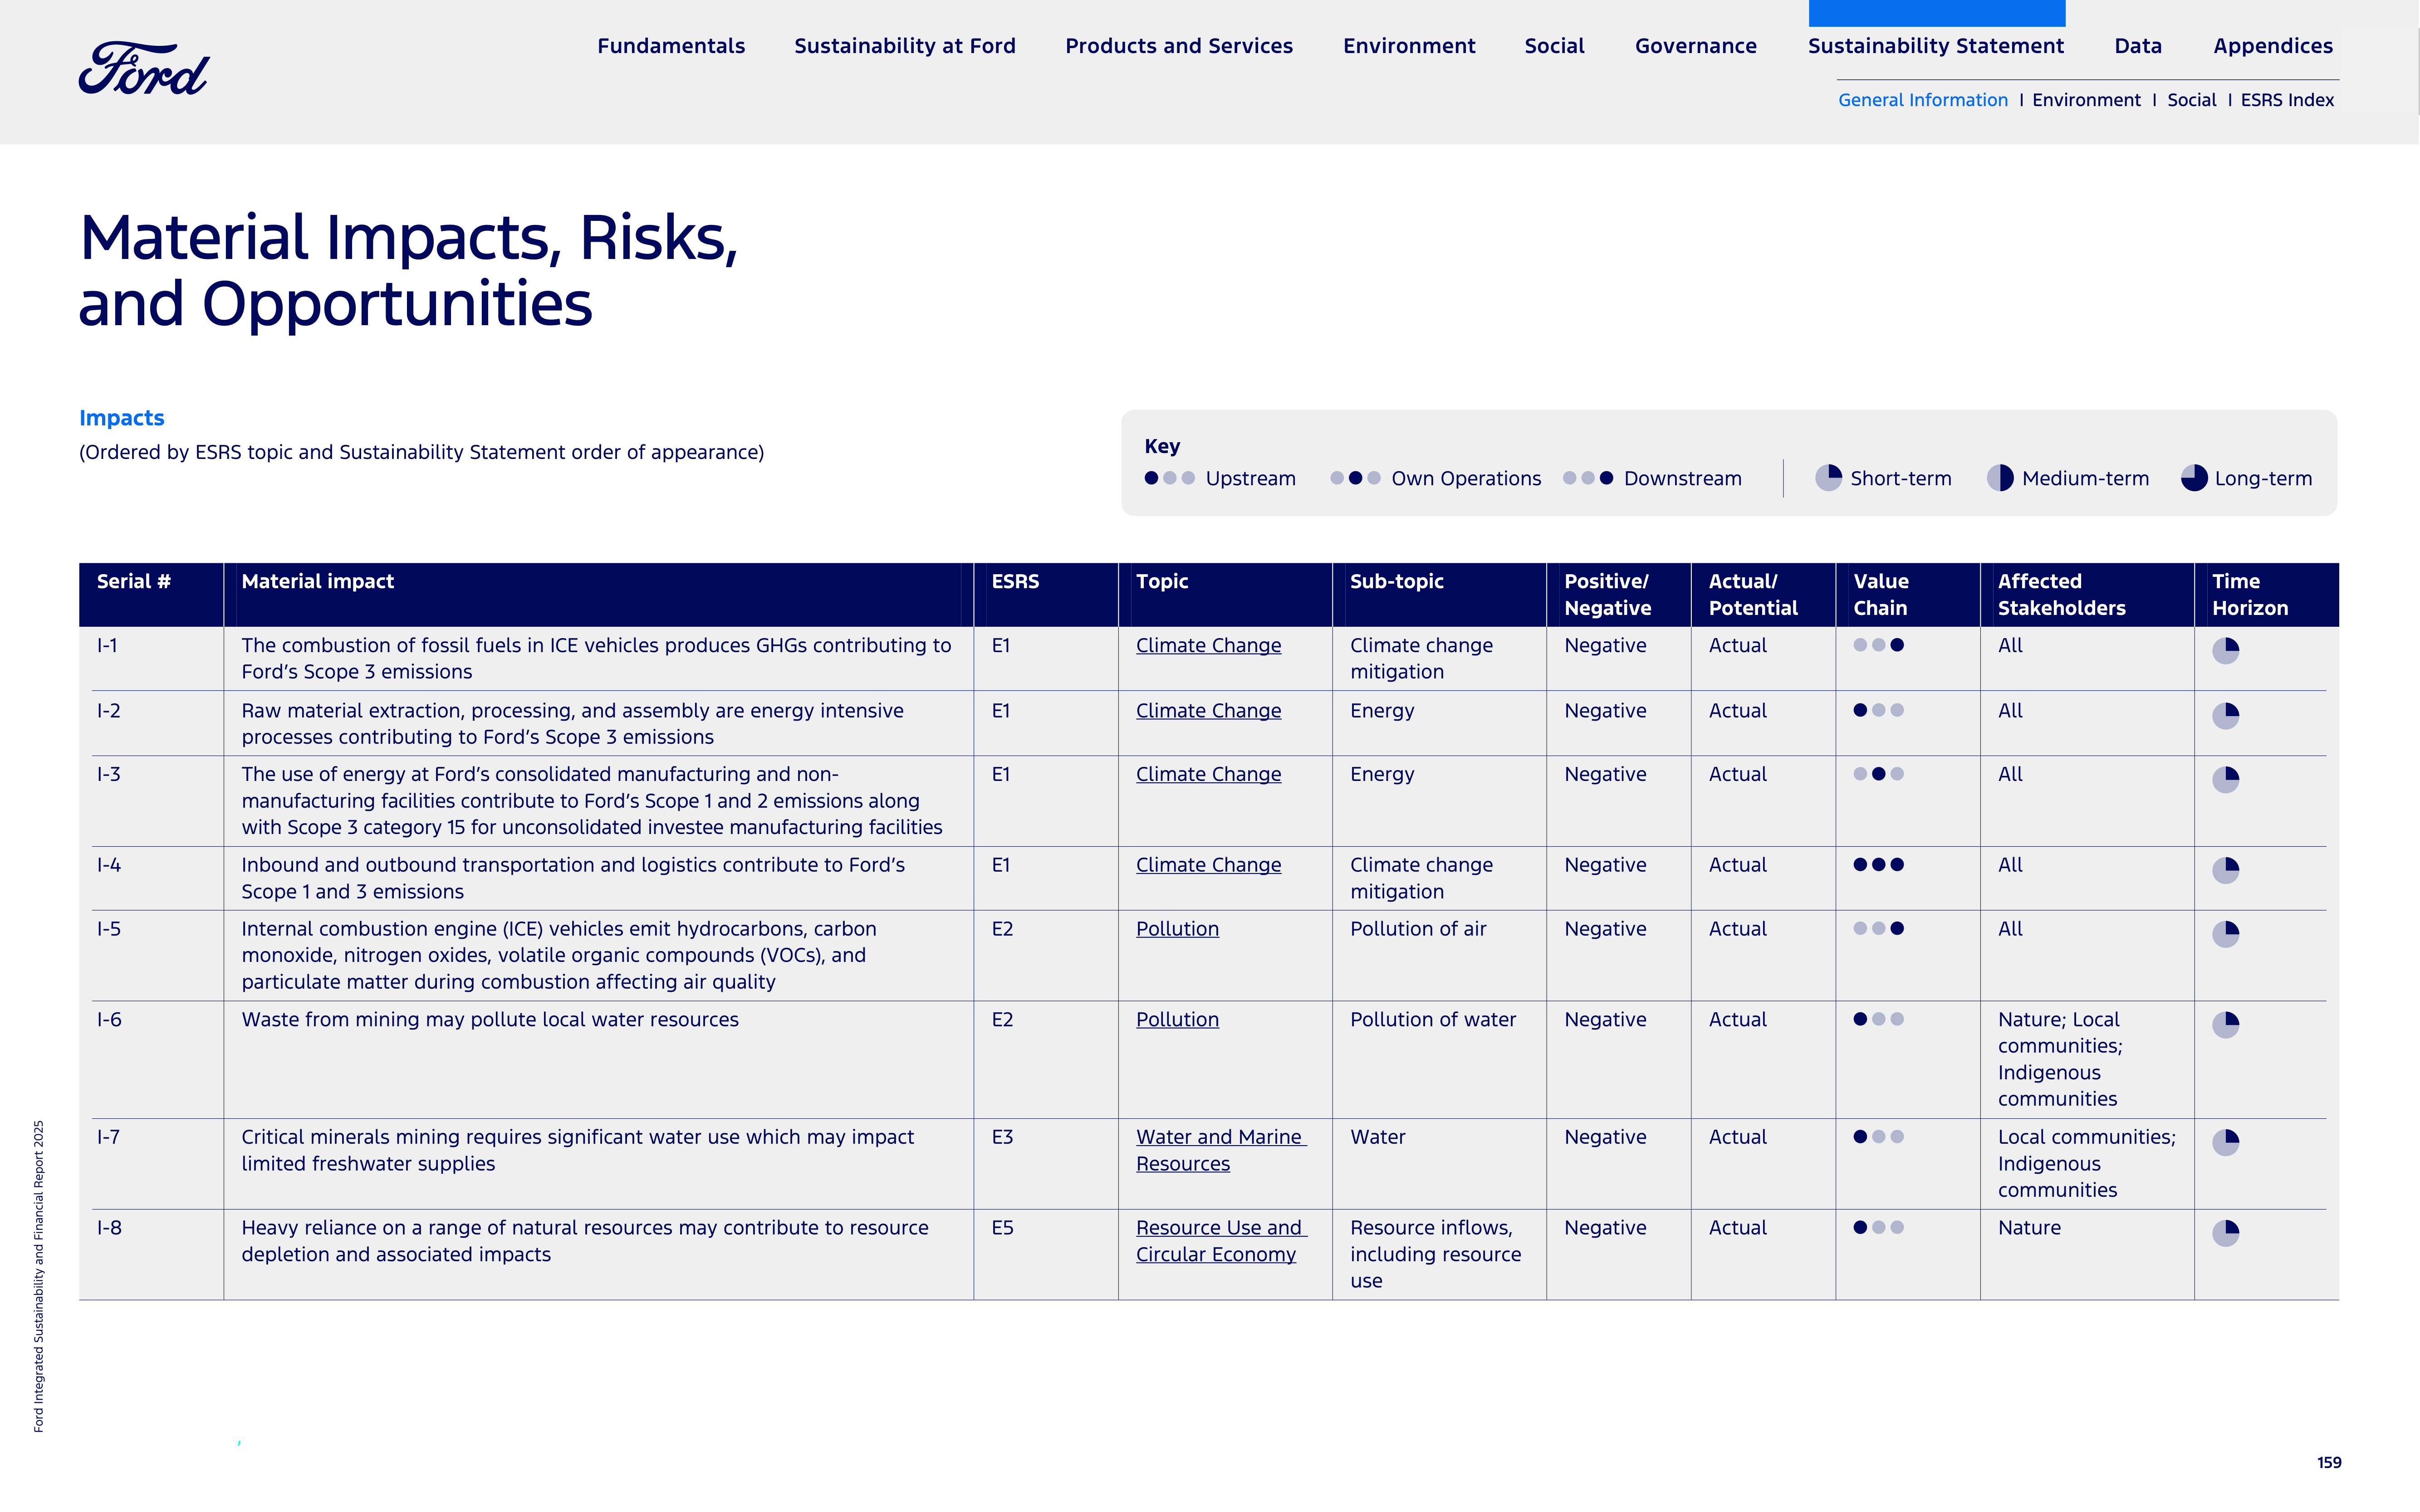Click time horizon pie icon in row I-8
The height and width of the screenshot is (1512, 2420).
[x=2225, y=1233]
